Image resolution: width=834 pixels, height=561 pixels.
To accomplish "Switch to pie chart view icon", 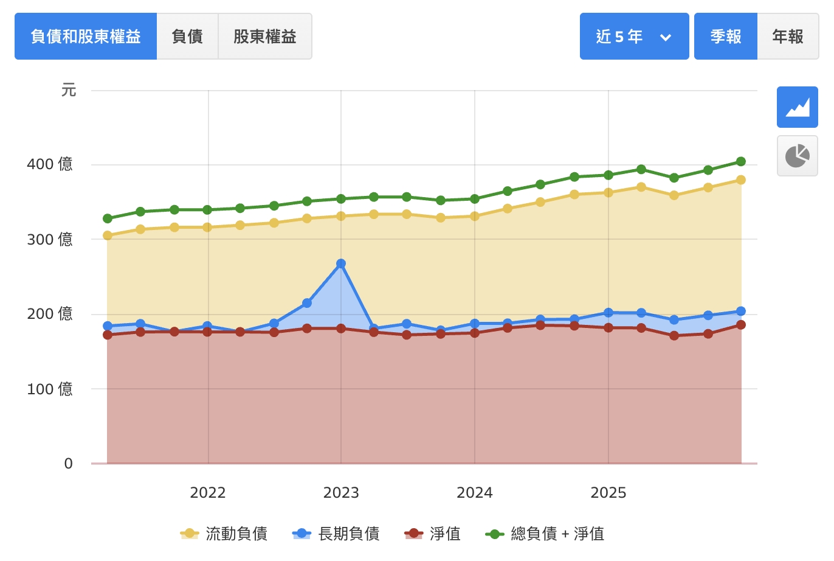I will [x=797, y=156].
